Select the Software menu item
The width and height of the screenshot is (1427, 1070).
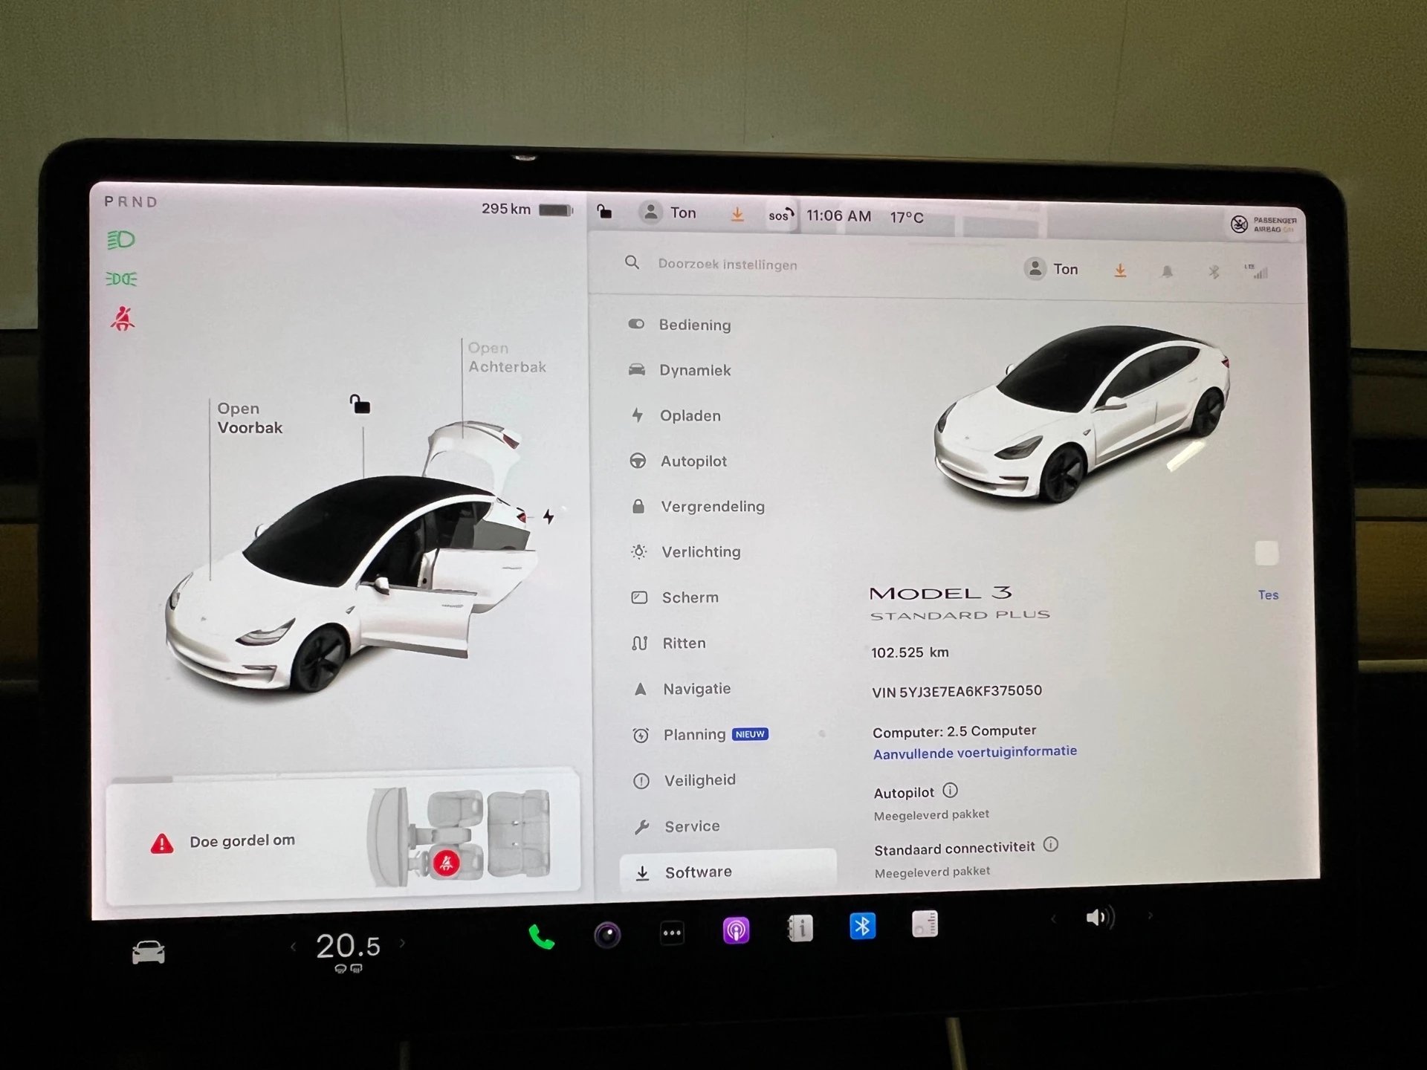click(x=728, y=872)
